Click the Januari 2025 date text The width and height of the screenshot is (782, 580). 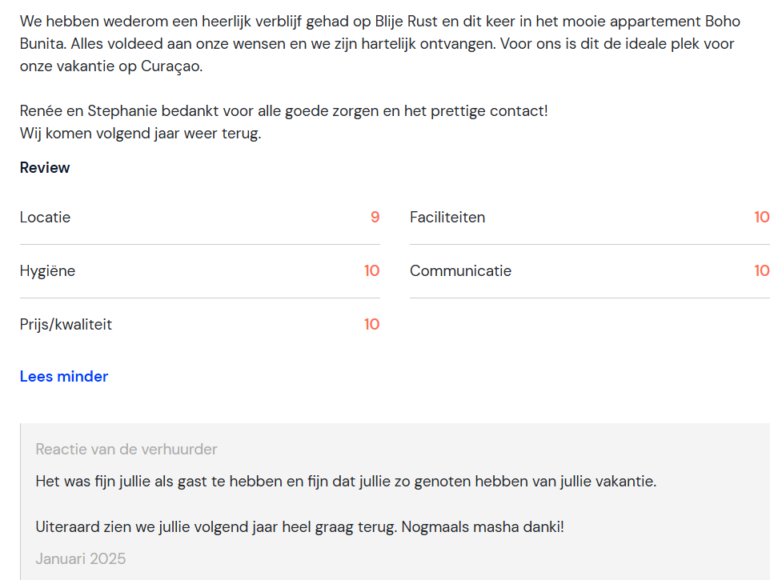[x=80, y=558]
